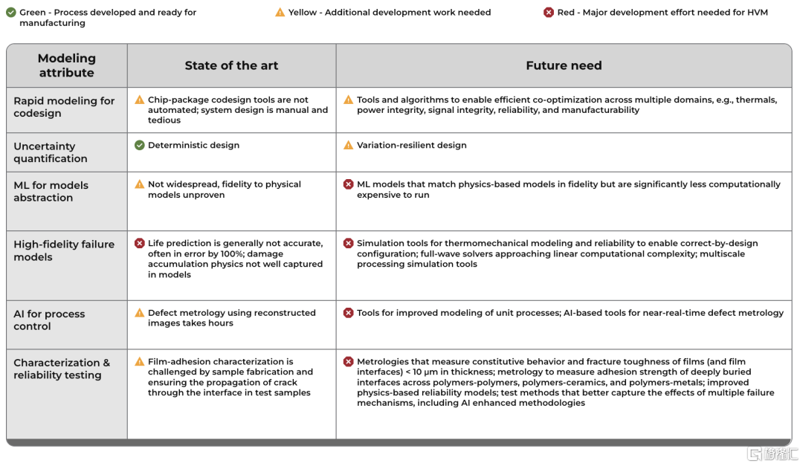The image size is (803, 466).
Task: Click the warning icon beside Defect metrology text
Action: (139, 313)
